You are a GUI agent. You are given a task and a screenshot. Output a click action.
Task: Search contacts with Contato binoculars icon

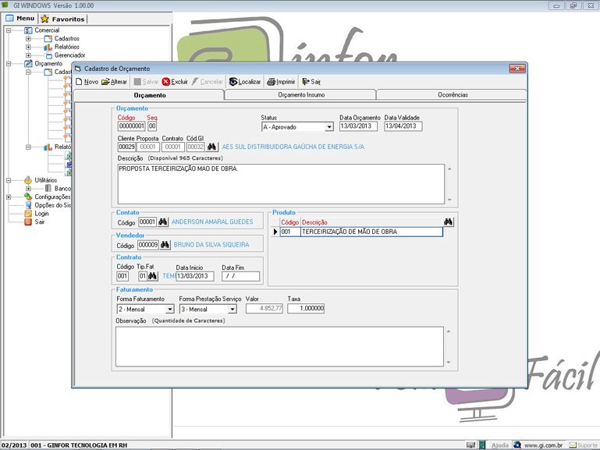point(163,221)
